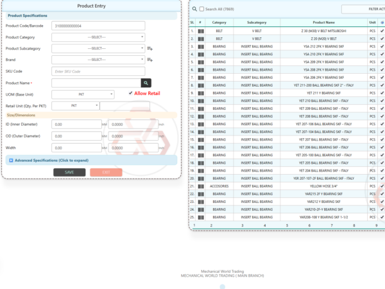Go to page 5 in pagination
This screenshot has height=289, width=385.
287,225
